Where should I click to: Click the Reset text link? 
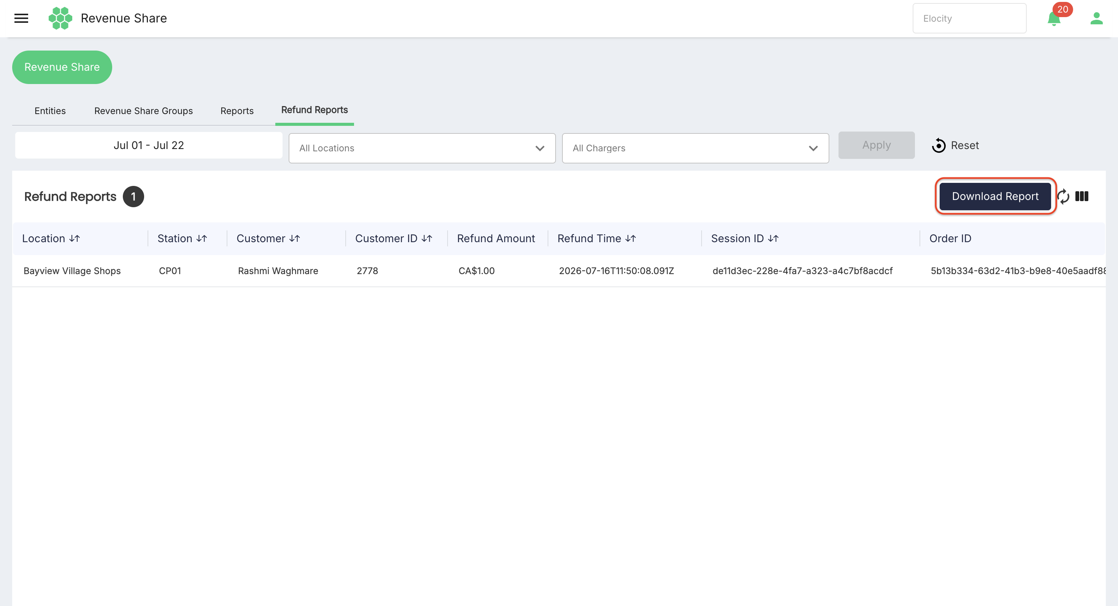pos(964,145)
